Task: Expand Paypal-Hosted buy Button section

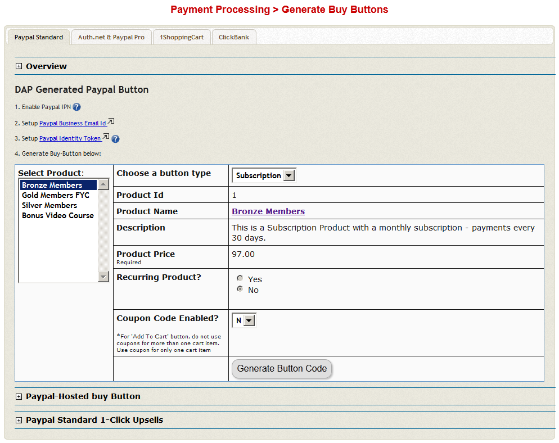Action: [19, 396]
